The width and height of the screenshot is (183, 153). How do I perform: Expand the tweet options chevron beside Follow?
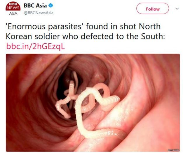pos(177,8)
